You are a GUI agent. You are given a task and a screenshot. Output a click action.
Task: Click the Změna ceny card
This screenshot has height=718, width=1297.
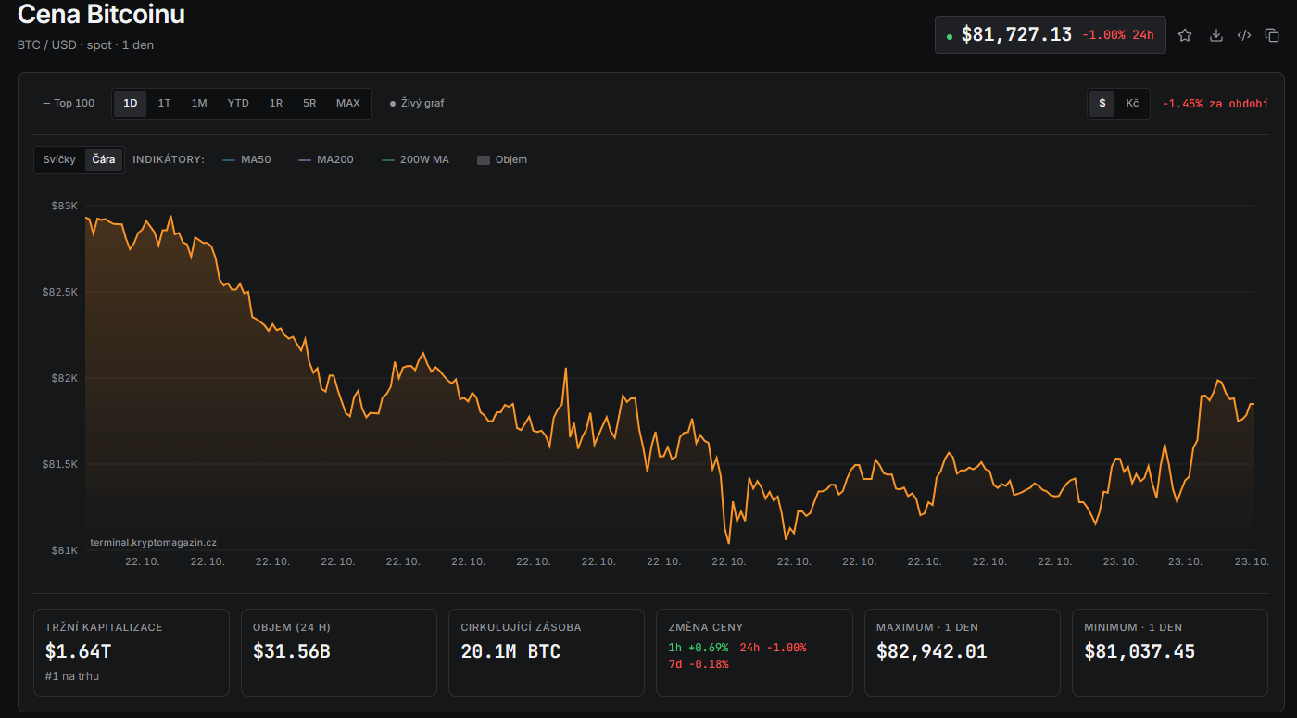point(754,652)
